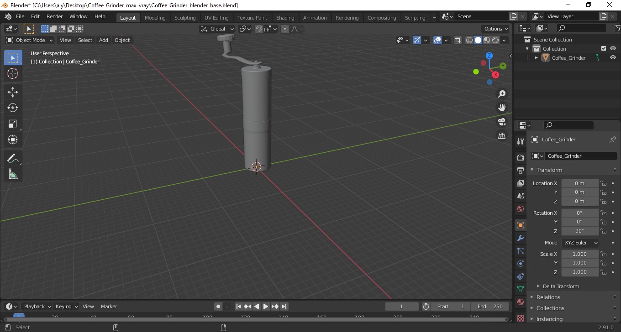Toggle camera view icon
Screen dimensions: 621x332
(502, 122)
